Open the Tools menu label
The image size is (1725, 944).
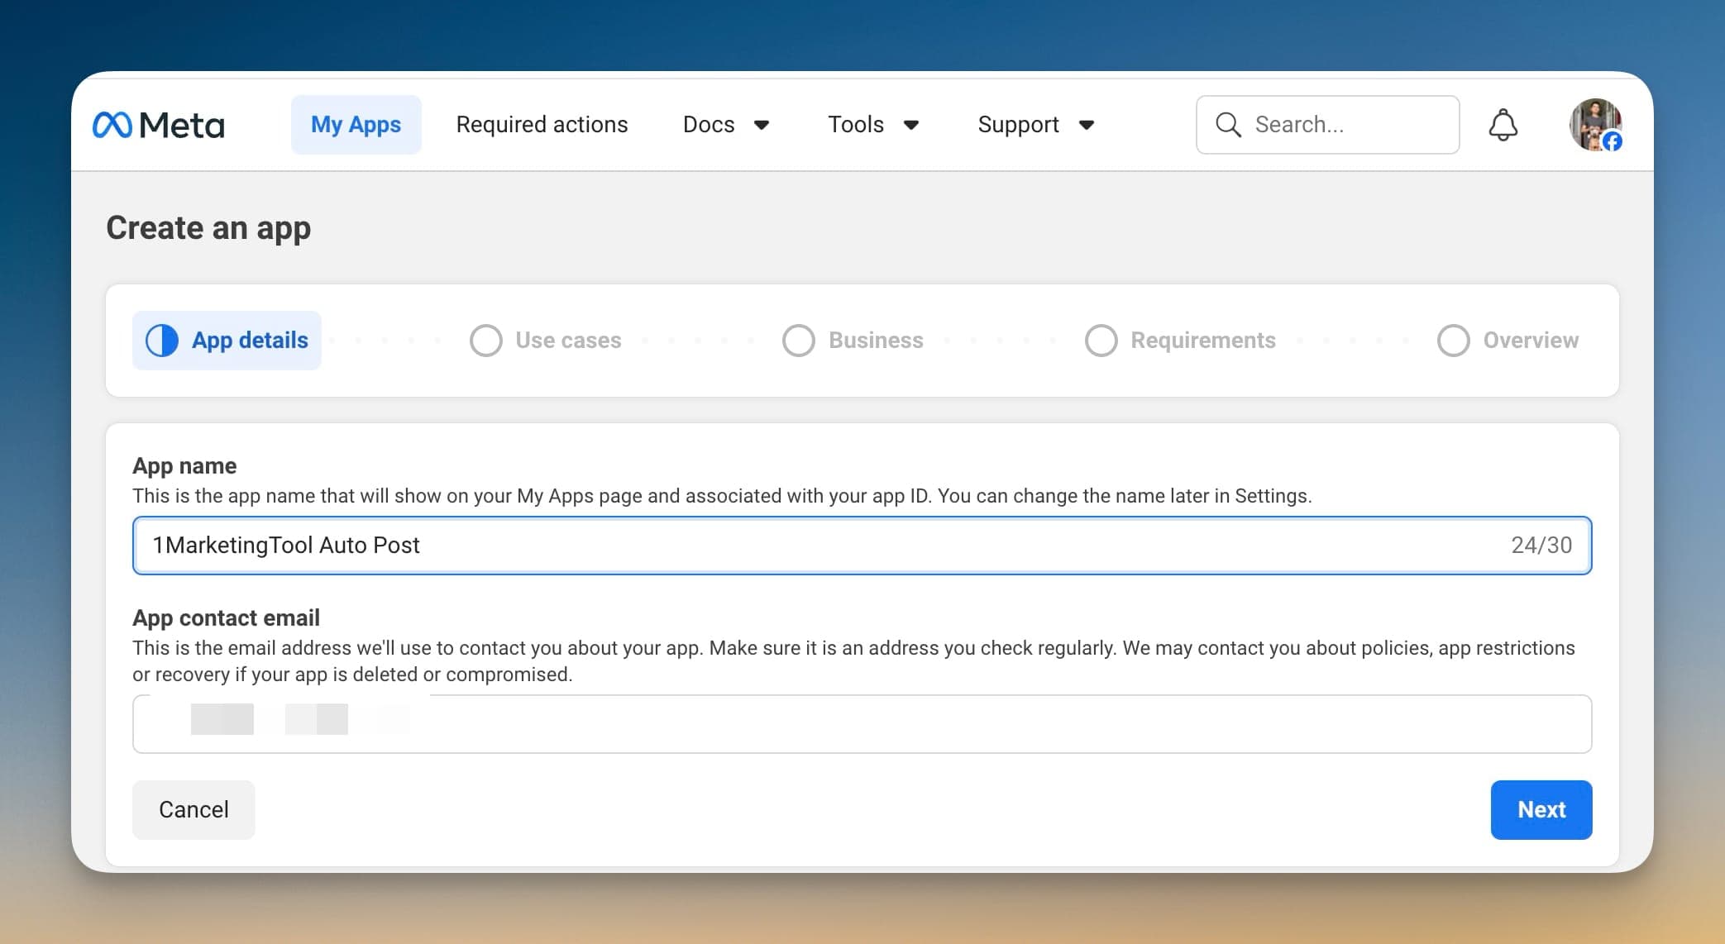pyautogui.click(x=856, y=125)
